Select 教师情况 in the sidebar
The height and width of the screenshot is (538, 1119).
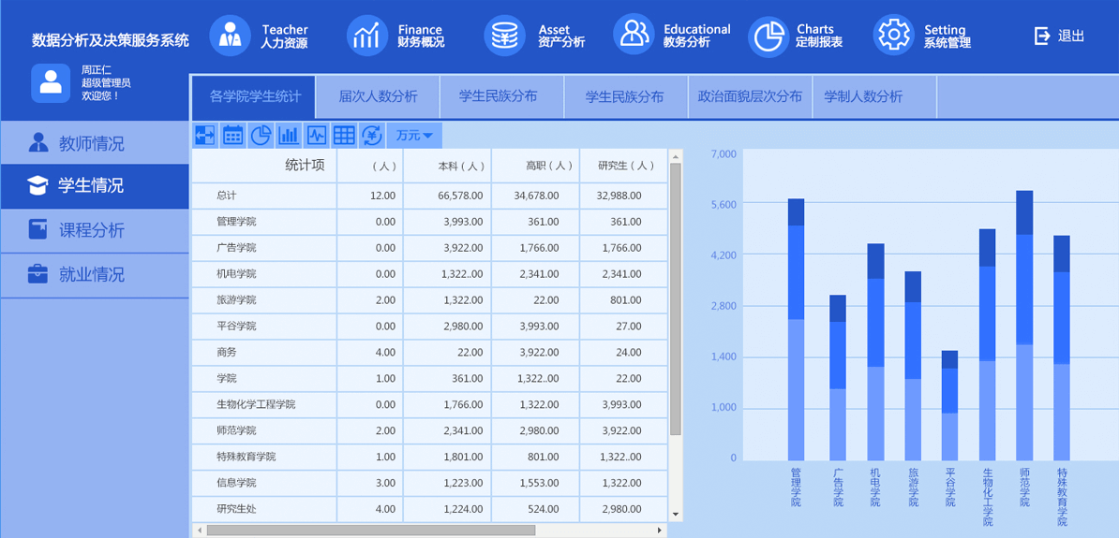coord(91,143)
